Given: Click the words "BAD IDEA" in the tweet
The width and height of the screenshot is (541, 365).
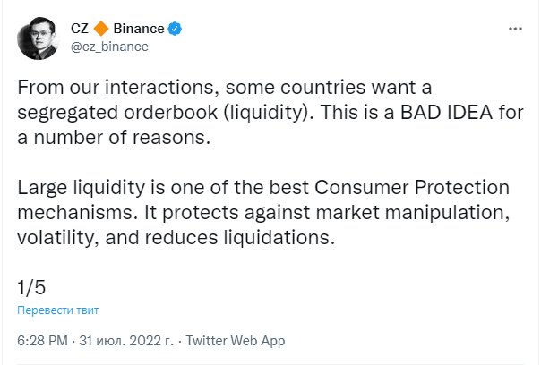Looking at the screenshot, I should [446, 112].
